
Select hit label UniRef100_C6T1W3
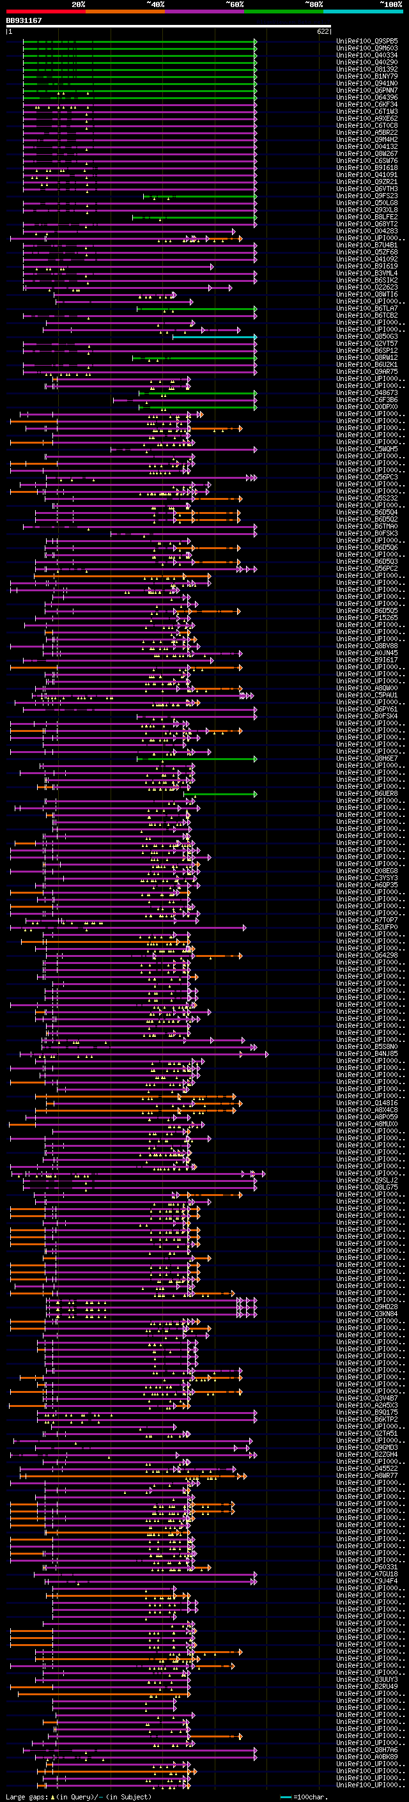point(367,111)
